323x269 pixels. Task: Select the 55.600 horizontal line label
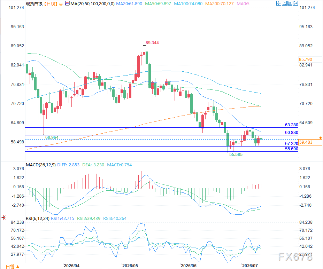coord(292,149)
